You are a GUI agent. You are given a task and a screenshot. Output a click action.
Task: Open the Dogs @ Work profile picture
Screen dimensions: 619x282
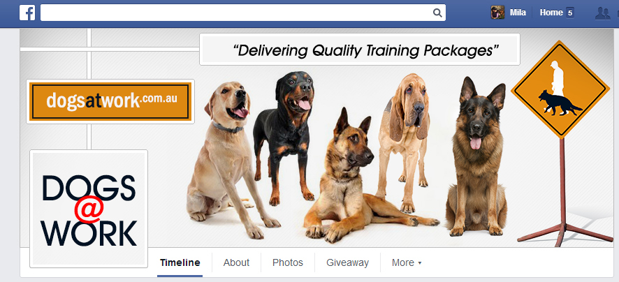click(89, 209)
